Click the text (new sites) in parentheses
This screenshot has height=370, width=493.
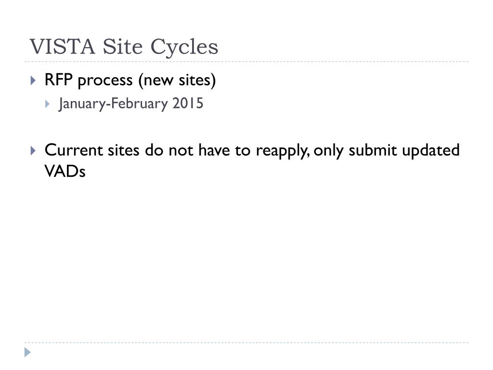pyautogui.click(x=177, y=80)
